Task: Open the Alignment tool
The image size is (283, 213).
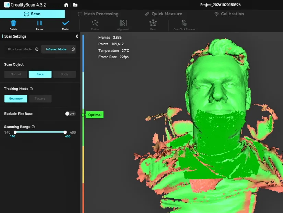Action: [123, 25]
